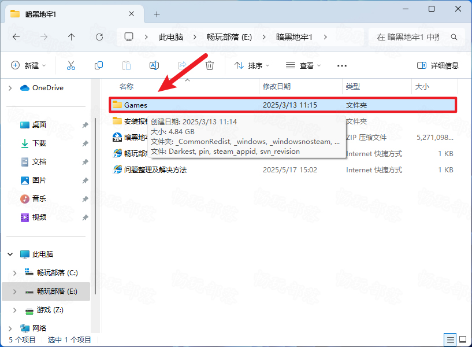Screen dimensions: 472x347
Task: Select the Games folder icon
Action: tap(117, 105)
